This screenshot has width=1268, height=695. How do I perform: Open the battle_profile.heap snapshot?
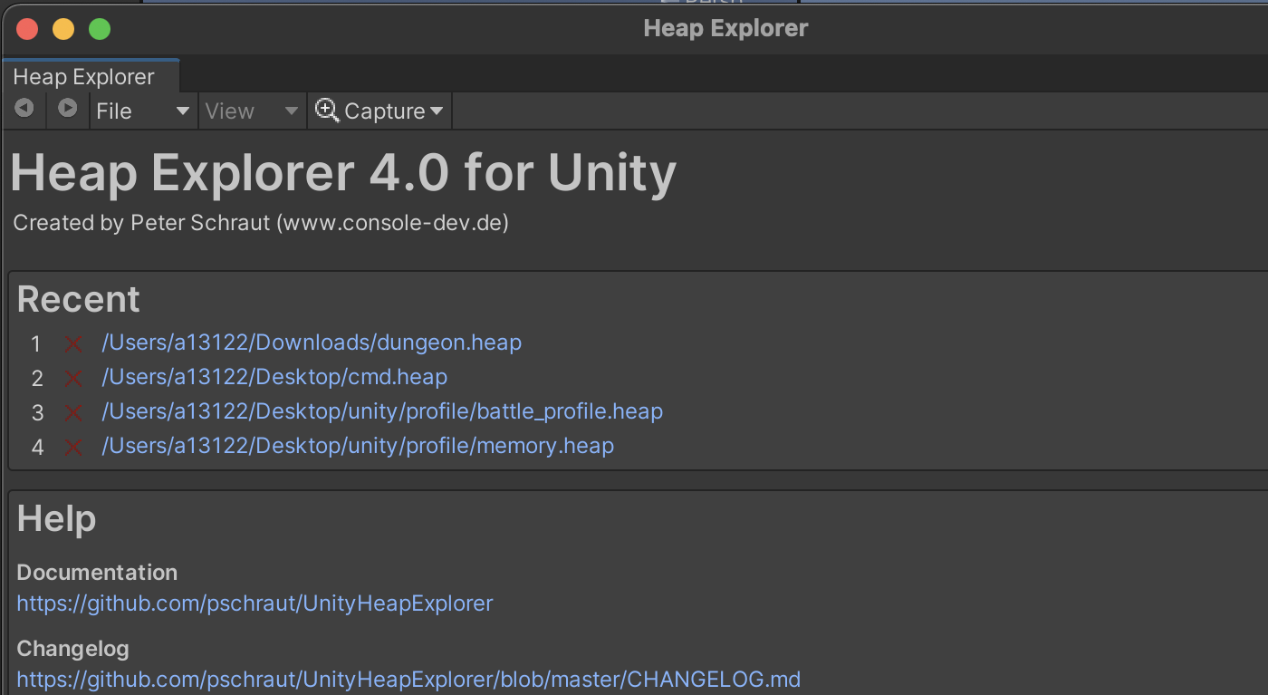(381, 412)
